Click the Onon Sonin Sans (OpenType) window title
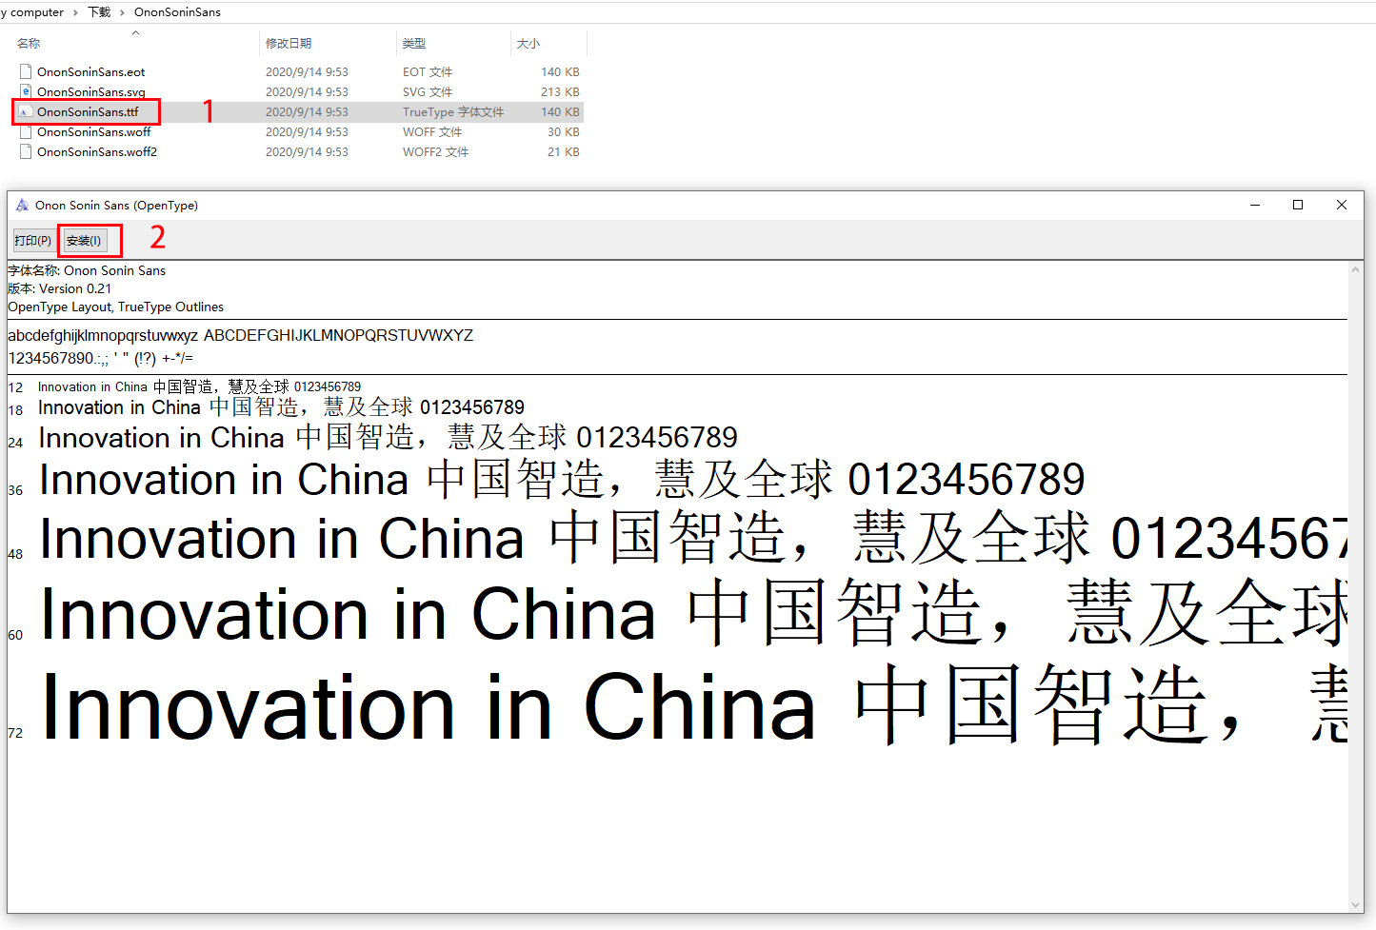The image size is (1376, 930). coord(116,205)
